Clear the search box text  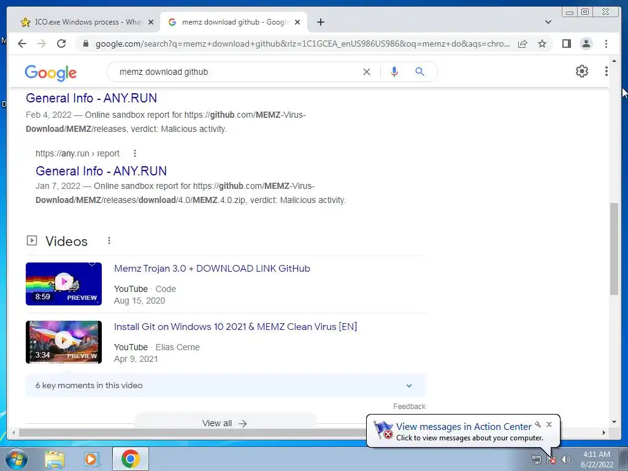coord(367,72)
